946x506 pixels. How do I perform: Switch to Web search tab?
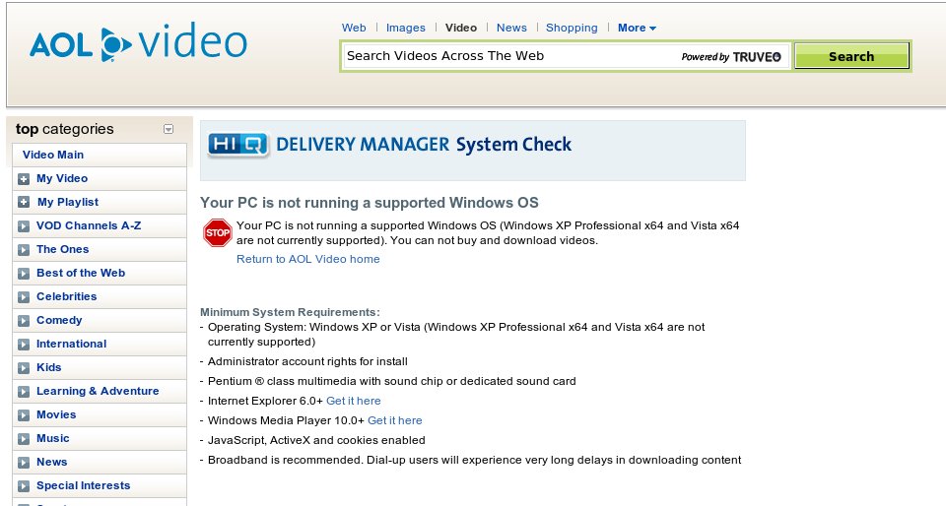354,28
